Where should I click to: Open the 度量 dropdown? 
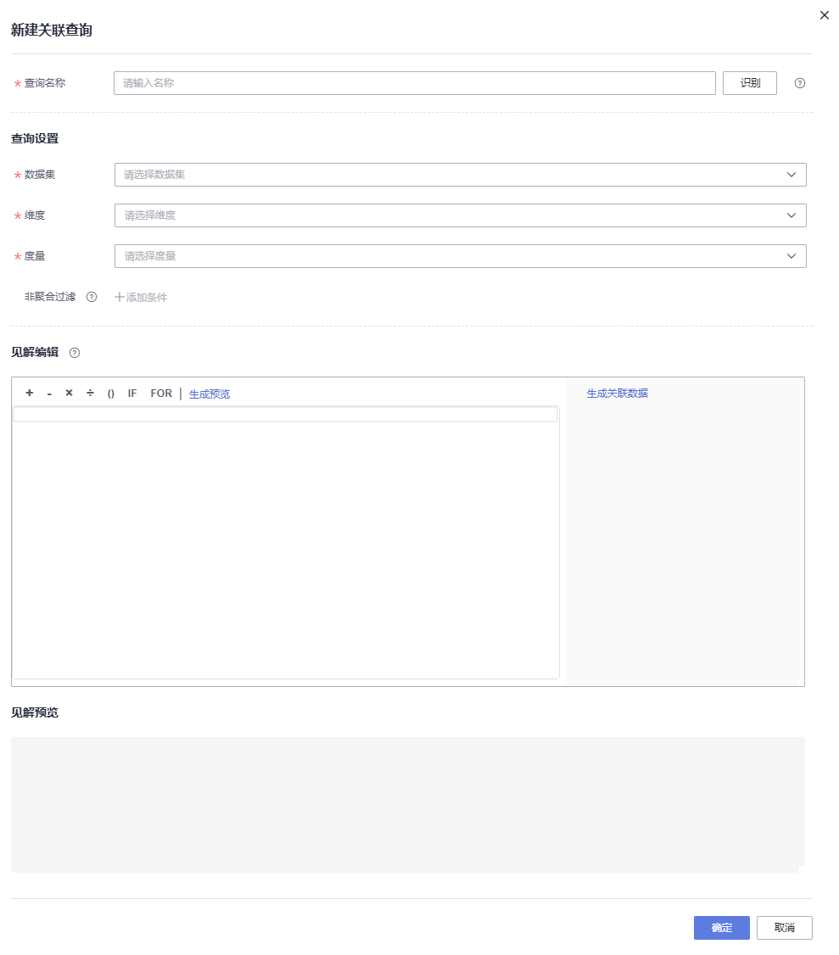(460, 256)
